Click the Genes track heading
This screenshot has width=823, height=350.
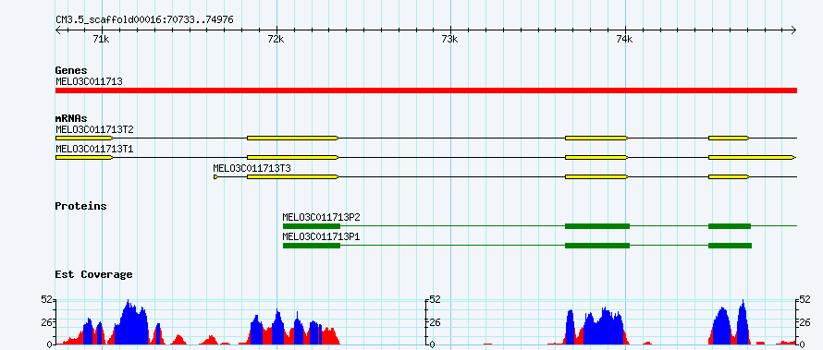71,70
